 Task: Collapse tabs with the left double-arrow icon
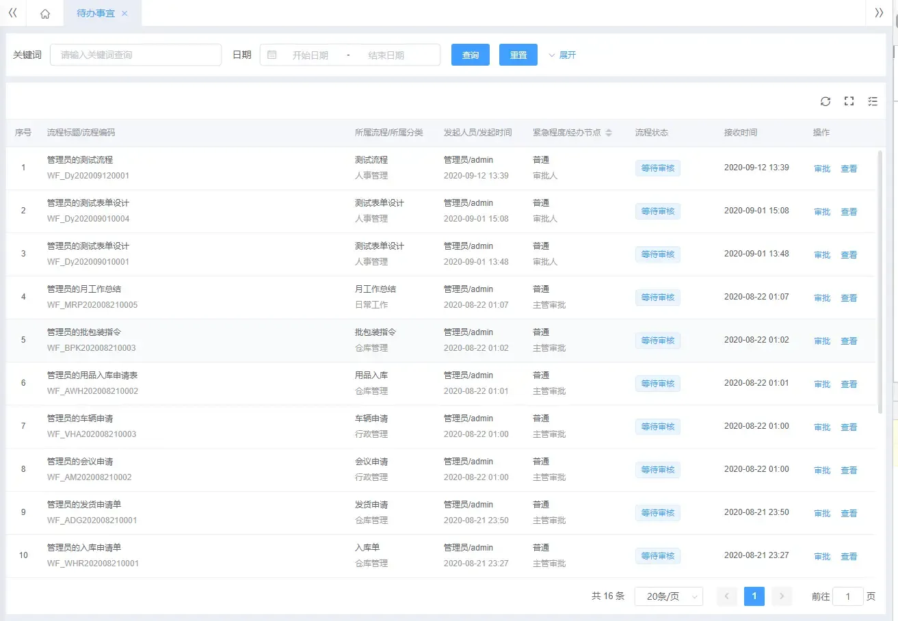pos(12,13)
